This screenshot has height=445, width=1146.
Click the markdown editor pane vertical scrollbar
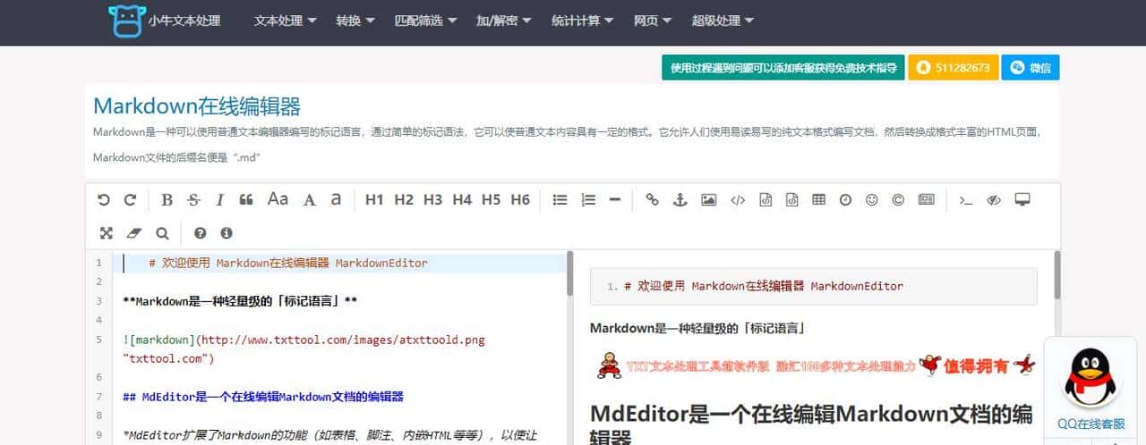click(569, 273)
